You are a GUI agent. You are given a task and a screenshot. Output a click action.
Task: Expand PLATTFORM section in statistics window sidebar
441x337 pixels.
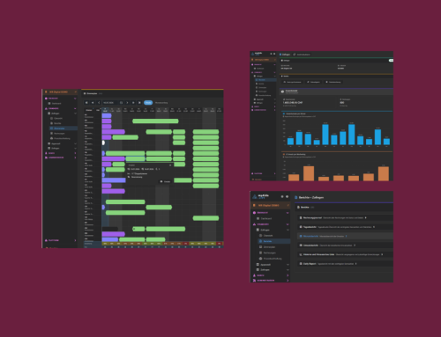[x=274, y=173]
